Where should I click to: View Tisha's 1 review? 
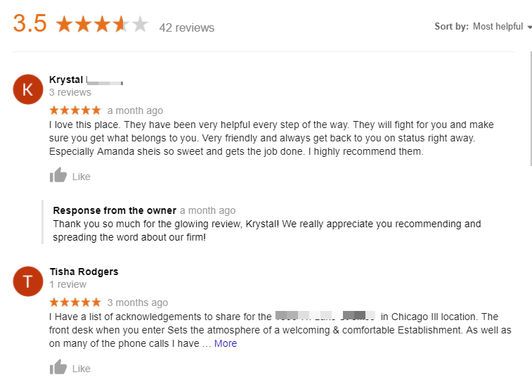pyautogui.click(x=68, y=284)
